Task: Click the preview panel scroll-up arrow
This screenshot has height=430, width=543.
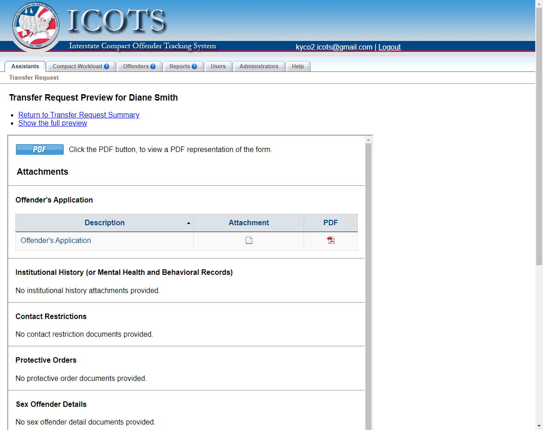Action: point(369,140)
